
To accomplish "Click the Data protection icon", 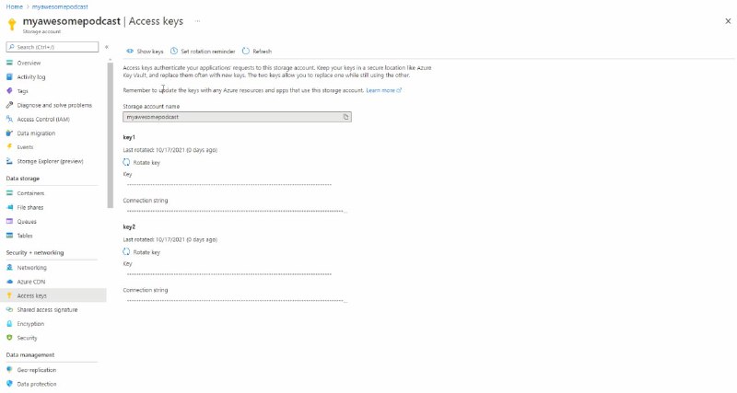I will pyautogui.click(x=9, y=384).
